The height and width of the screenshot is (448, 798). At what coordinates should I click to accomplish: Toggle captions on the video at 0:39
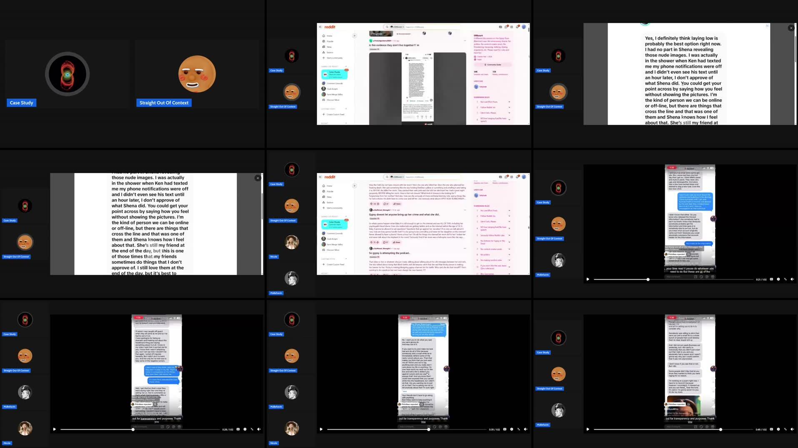click(x=505, y=429)
